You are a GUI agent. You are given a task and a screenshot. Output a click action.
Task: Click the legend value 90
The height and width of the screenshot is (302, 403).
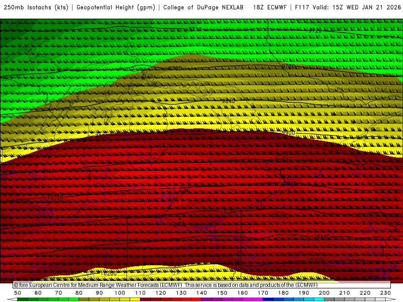pyautogui.click(x=99, y=293)
